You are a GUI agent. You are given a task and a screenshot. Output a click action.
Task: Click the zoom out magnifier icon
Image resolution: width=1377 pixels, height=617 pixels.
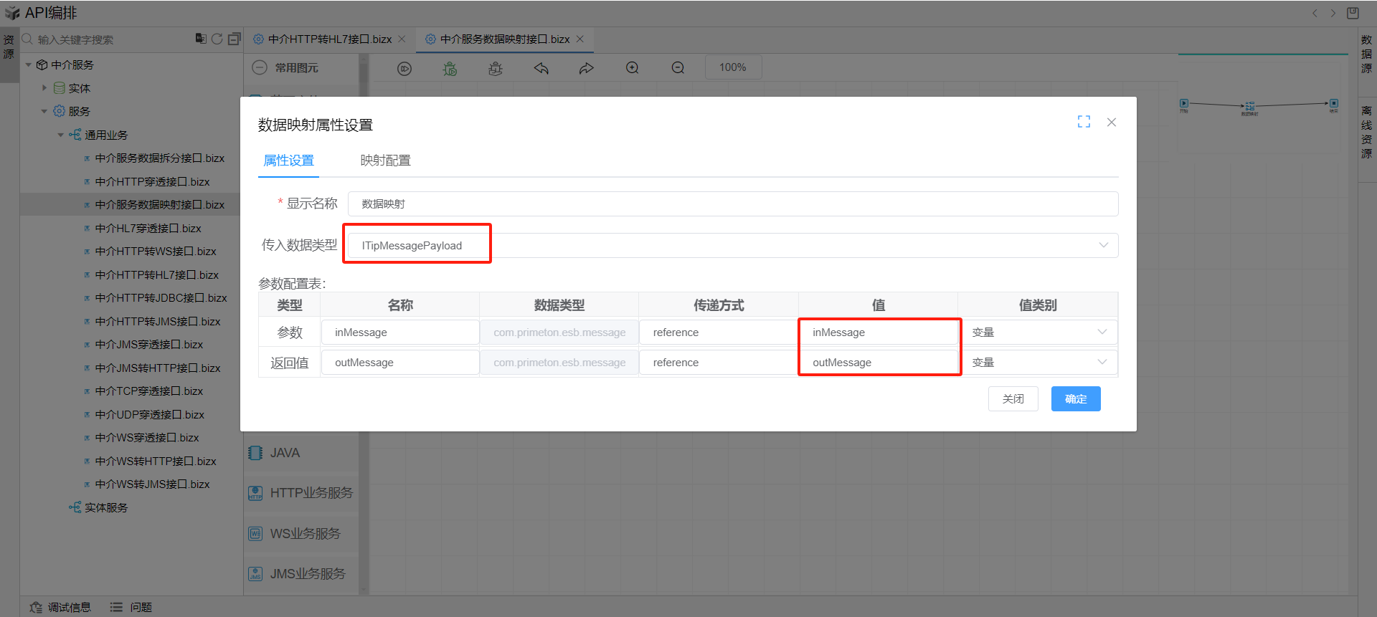678,68
